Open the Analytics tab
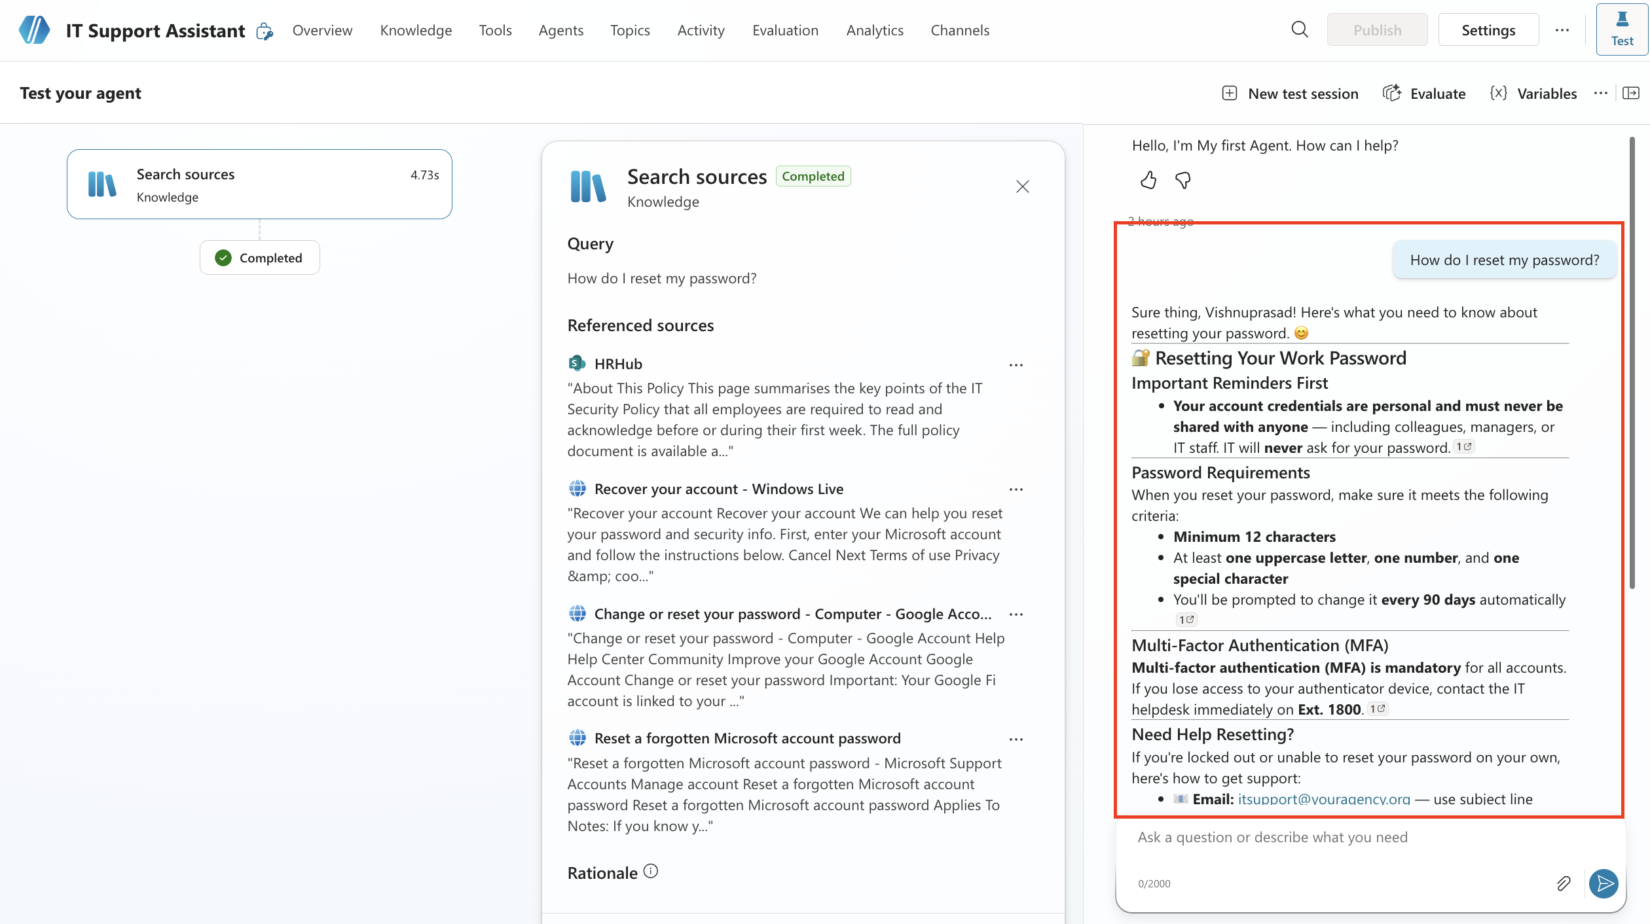1650x924 pixels. 875,30
